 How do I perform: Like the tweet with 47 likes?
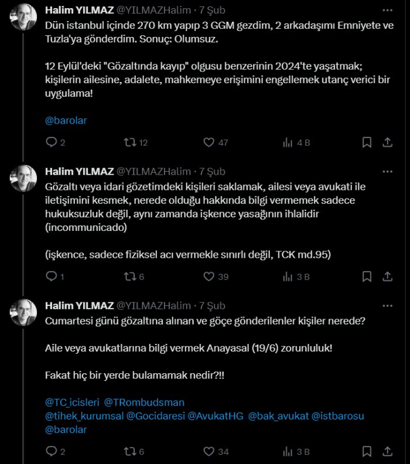coord(209,142)
